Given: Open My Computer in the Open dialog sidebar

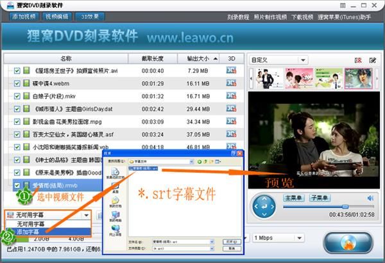Looking at the screenshot, I should click(115, 217).
